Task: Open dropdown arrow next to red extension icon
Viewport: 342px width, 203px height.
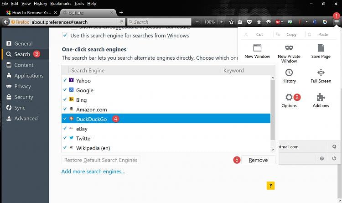Action: pos(307,22)
